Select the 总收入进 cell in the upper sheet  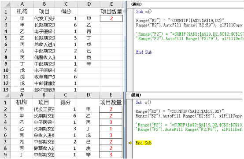(x=44, y=44)
